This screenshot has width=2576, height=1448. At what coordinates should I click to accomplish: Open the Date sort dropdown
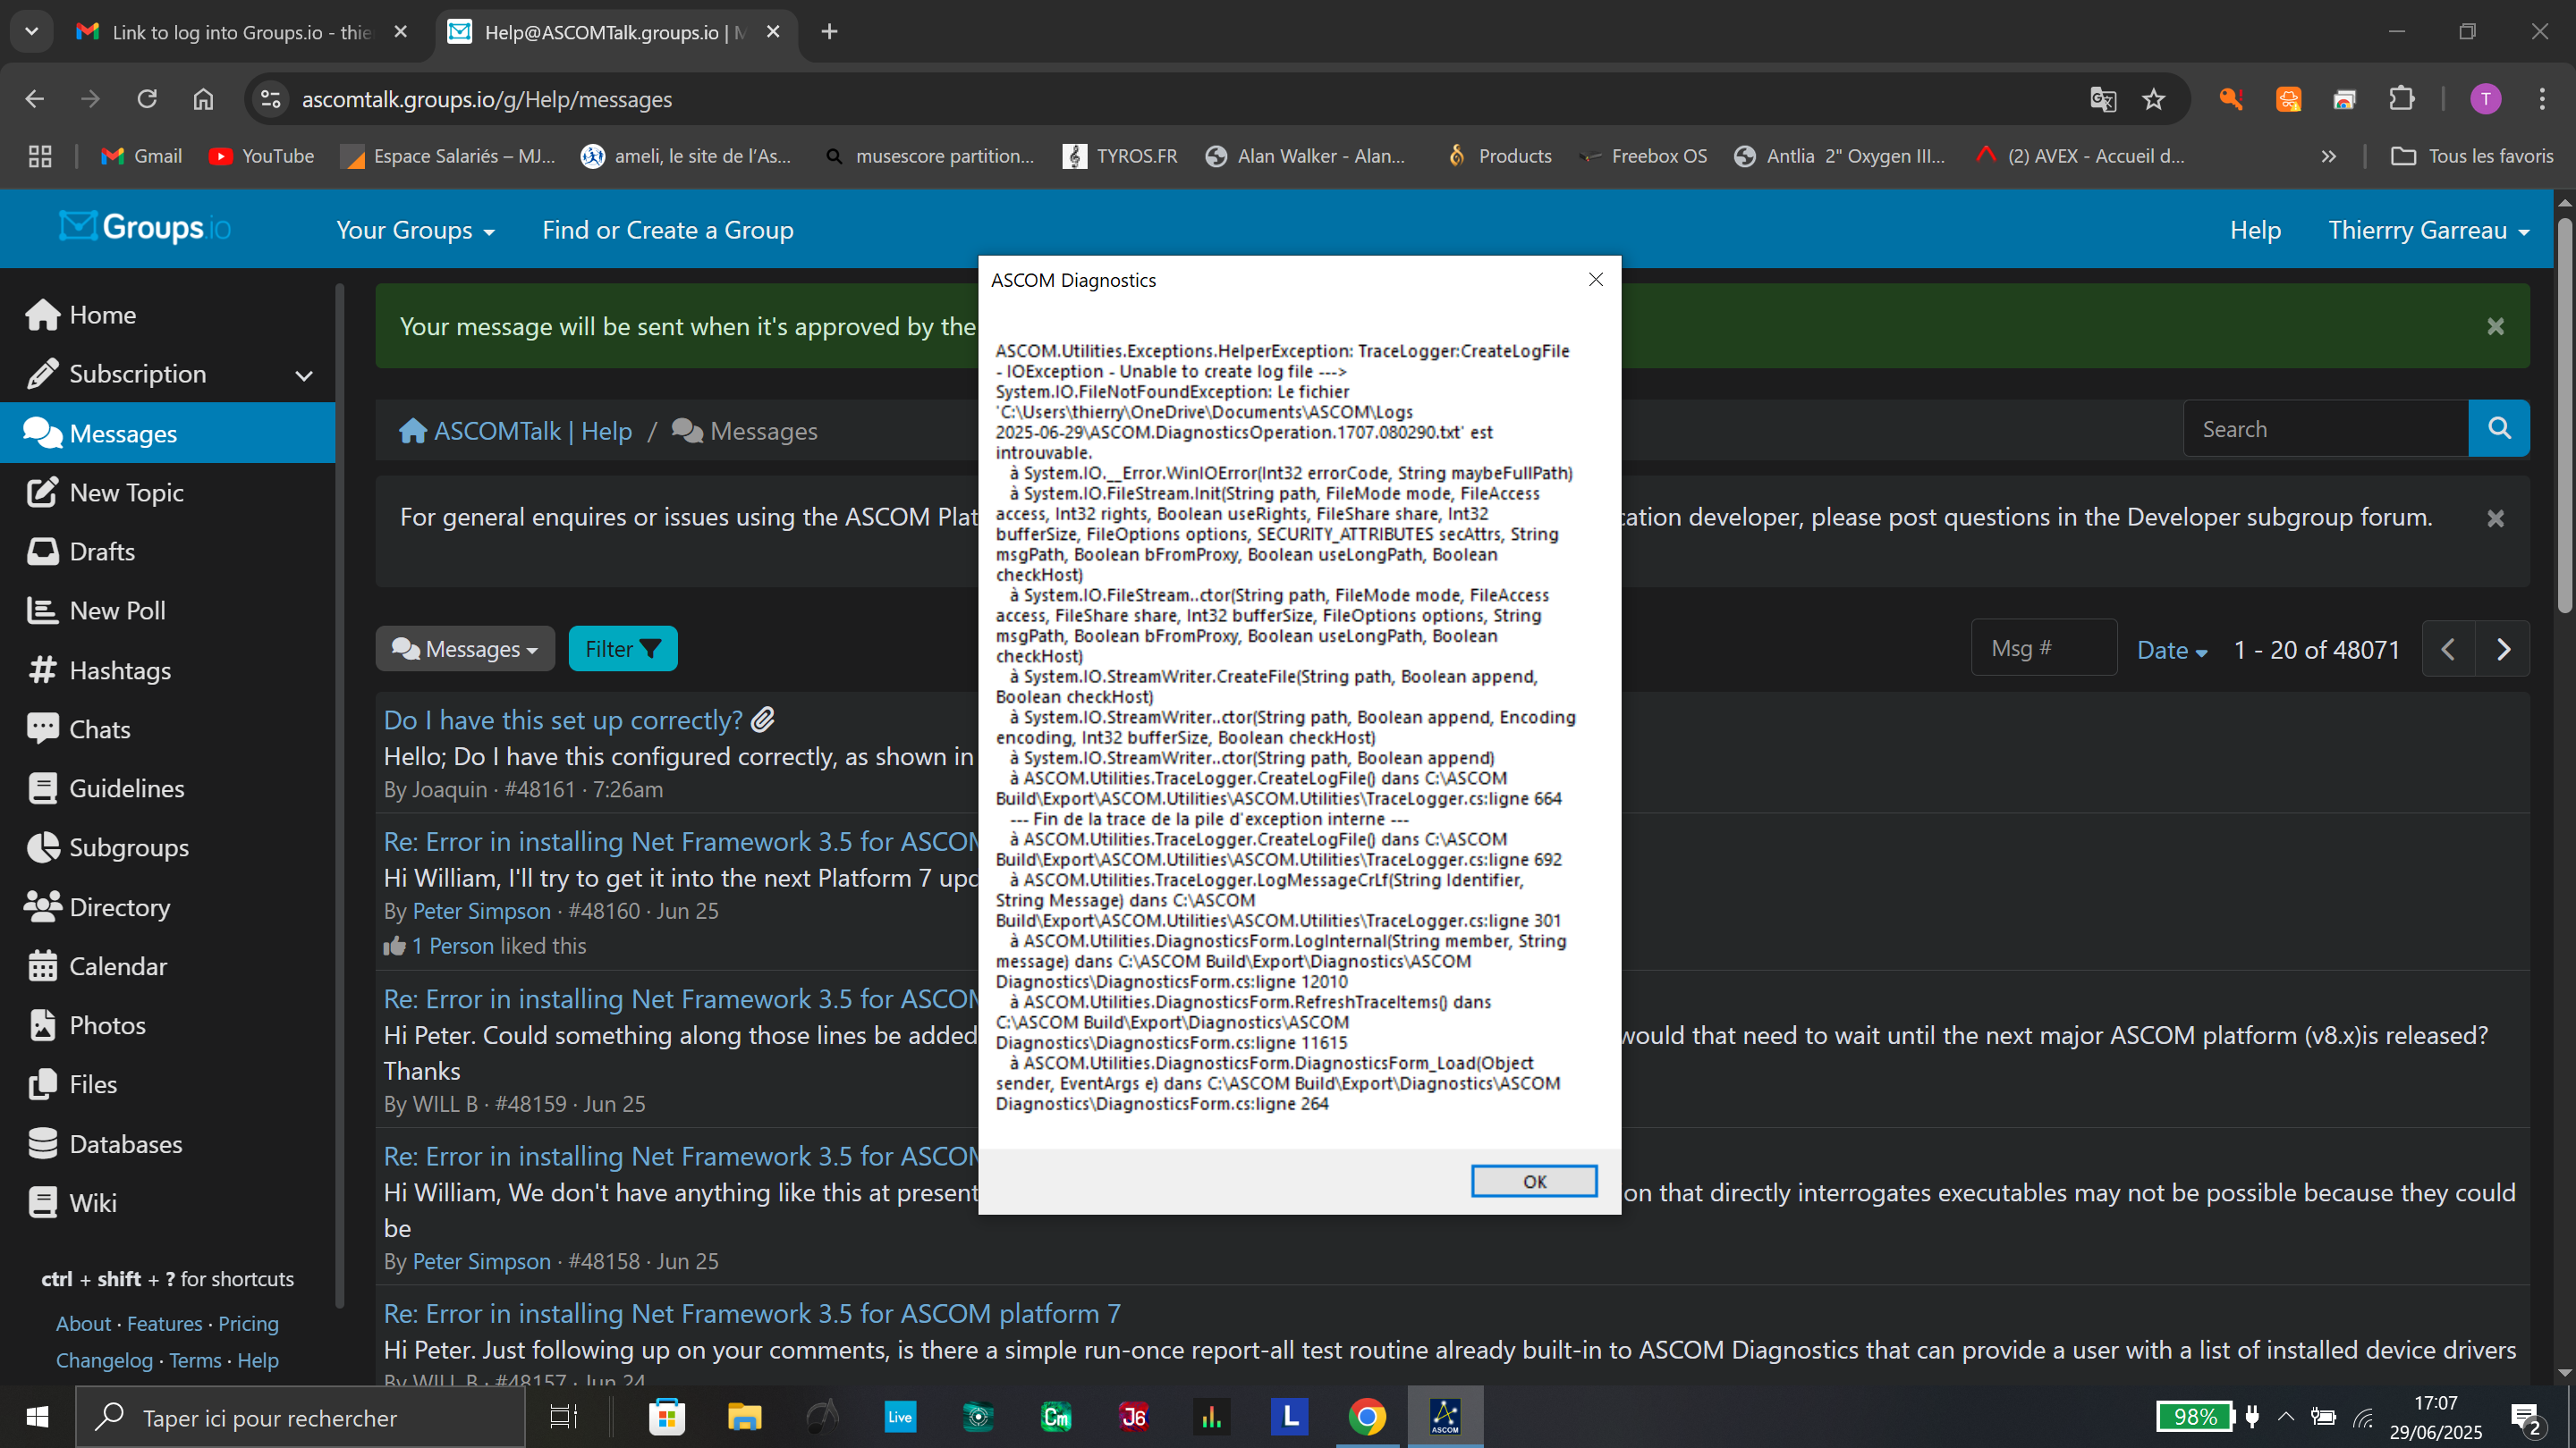2171,650
